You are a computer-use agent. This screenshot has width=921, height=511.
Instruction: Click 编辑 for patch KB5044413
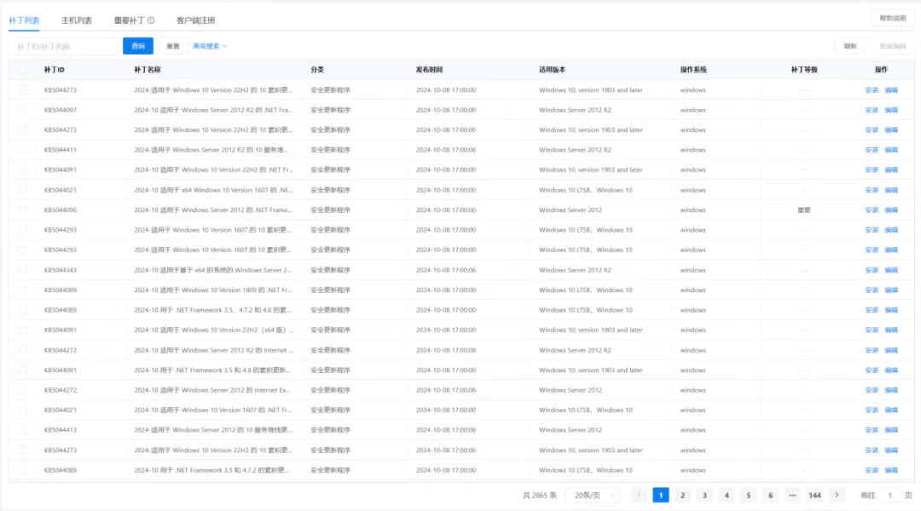pyautogui.click(x=891, y=429)
